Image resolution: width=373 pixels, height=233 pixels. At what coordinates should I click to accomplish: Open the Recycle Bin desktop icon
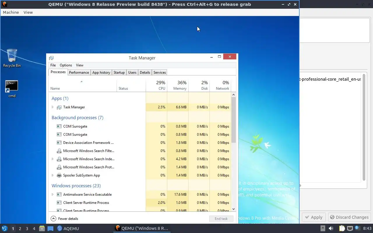click(x=12, y=58)
